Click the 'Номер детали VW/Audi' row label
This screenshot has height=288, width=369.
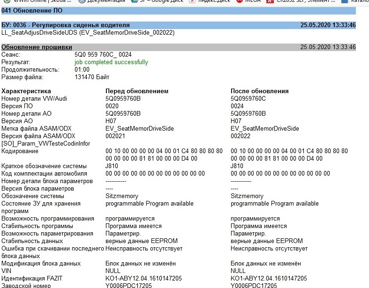pyautogui.click(x=34, y=98)
